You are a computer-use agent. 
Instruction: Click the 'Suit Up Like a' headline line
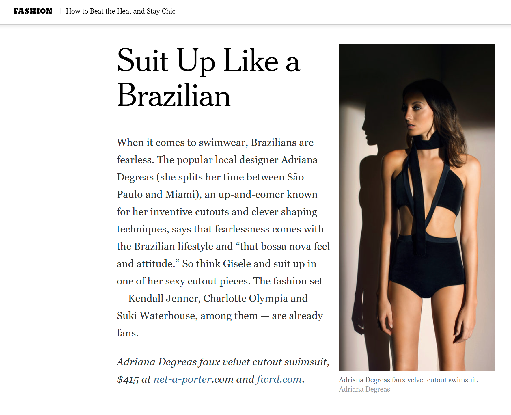tap(209, 61)
